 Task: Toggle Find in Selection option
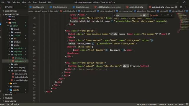coord(168,15)
